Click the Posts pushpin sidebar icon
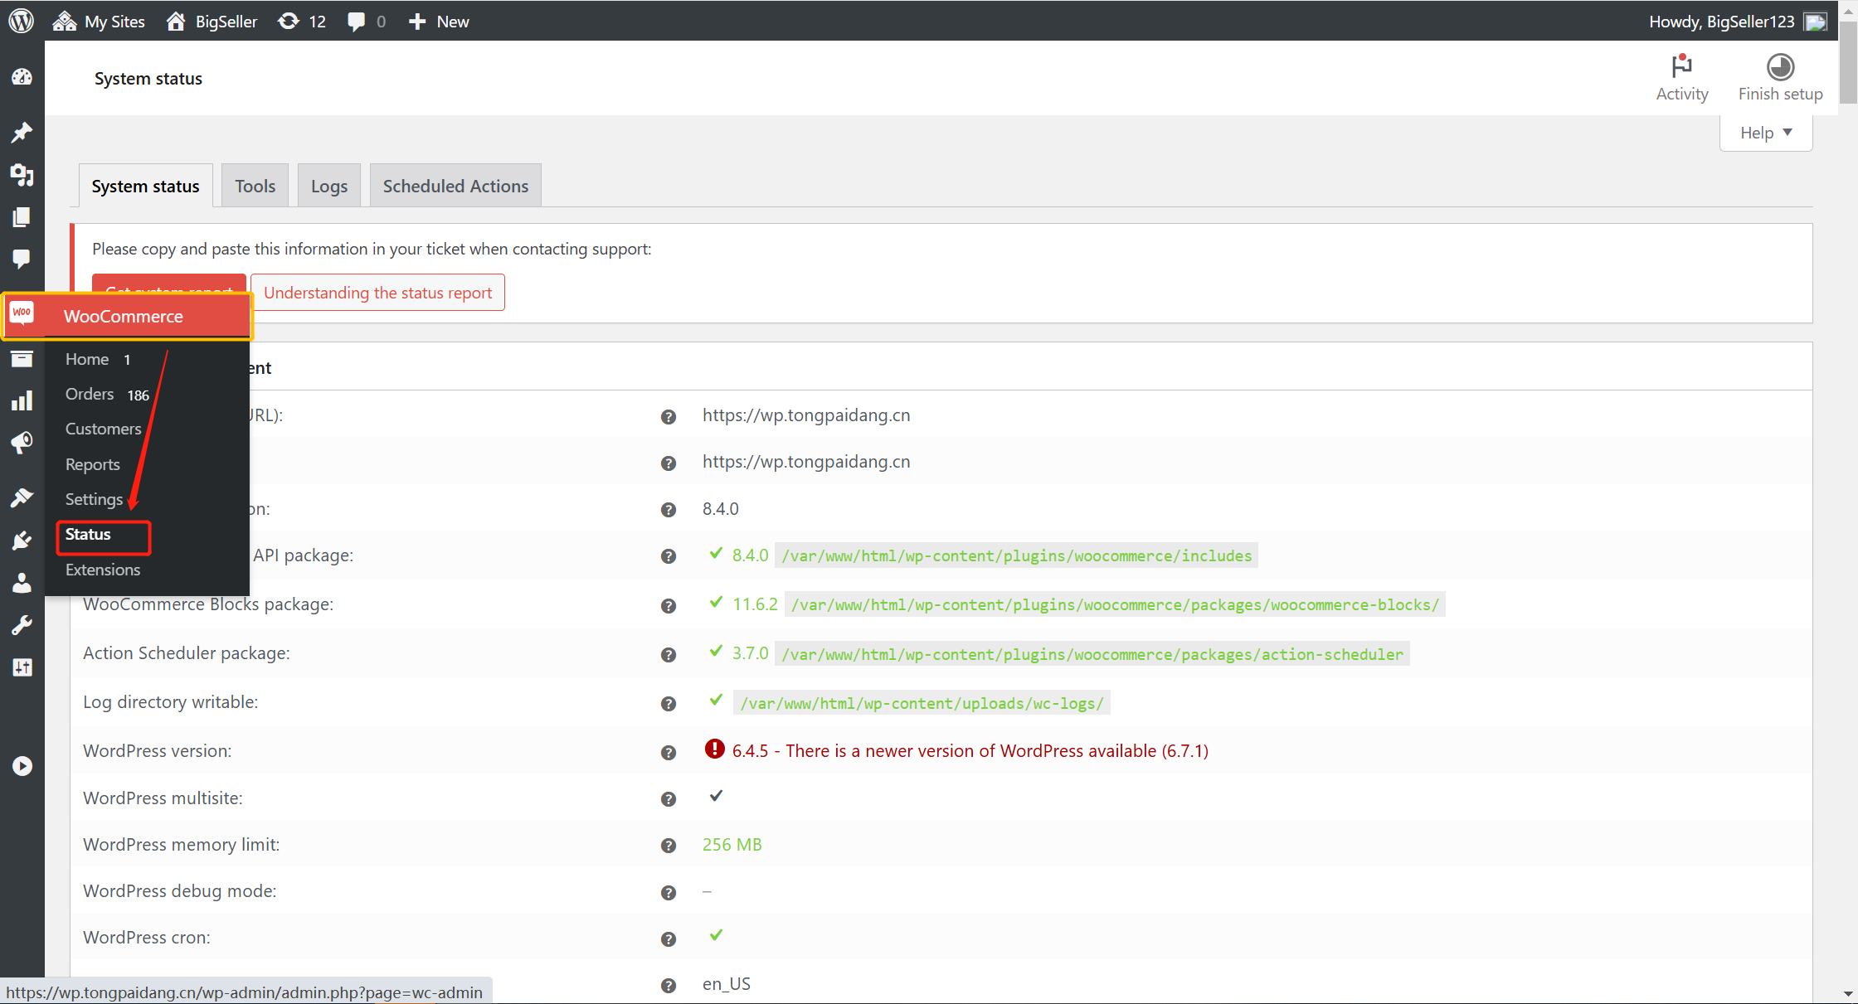Screen dimensions: 1858x1004 click(22, 132)
